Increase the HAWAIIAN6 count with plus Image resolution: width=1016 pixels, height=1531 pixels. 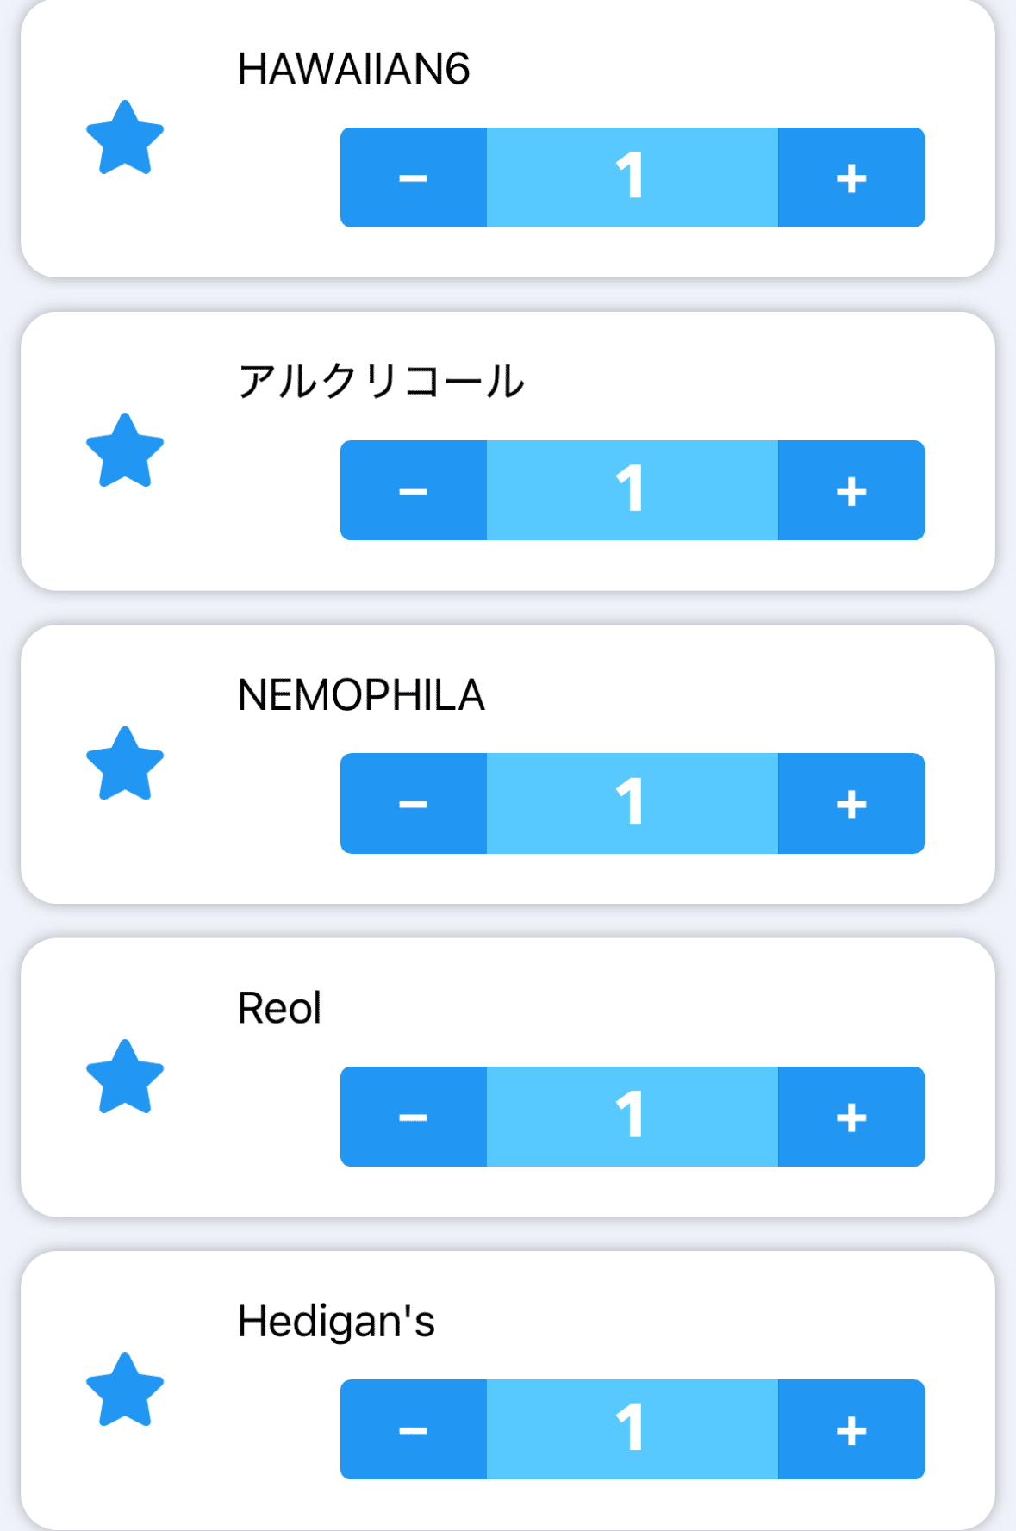[851, 177]
